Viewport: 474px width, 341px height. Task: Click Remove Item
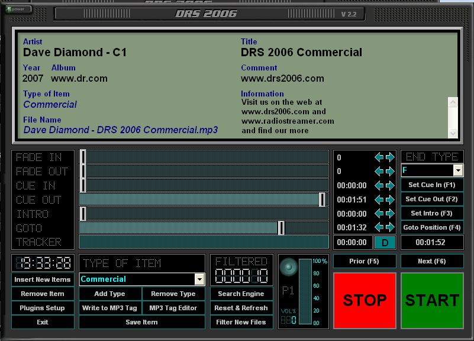[x=43, y=294]
